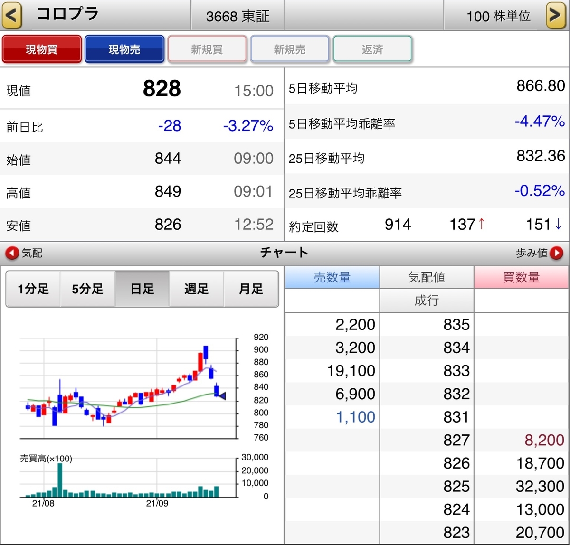This screenshot has height=545, width=570.
Task: Tap the 25日移動平均 value 832.36
Action: pyautogui.click(x=541, y=156)
